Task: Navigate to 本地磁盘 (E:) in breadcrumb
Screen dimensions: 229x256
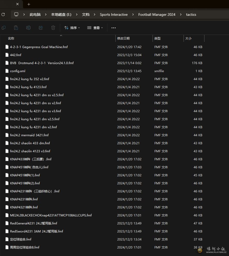Action: pyautogui.click(x=61, y=14)
